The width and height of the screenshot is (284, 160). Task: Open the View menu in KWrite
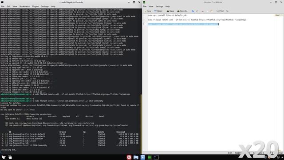coord(151,6)
